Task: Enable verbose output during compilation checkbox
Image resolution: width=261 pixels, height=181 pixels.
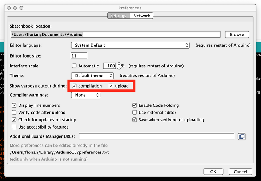Action: tap(74, 86)
